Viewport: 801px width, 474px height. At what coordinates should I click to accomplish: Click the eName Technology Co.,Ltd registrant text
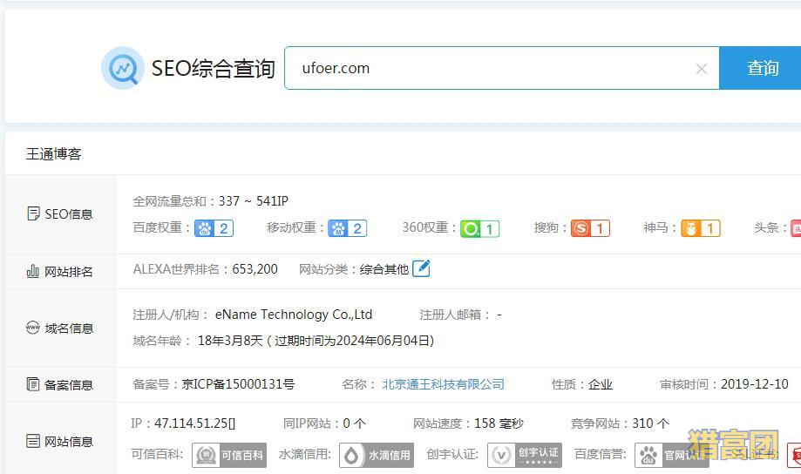[x=294, y=315]
